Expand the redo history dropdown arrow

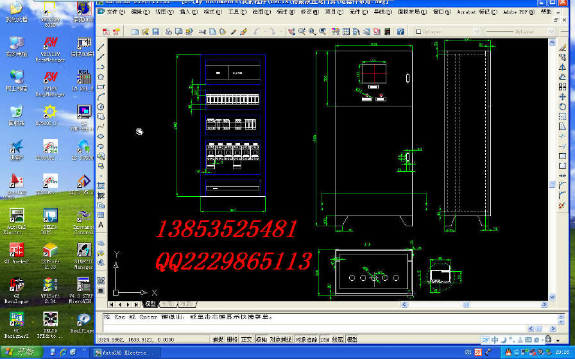coord(280,31)
